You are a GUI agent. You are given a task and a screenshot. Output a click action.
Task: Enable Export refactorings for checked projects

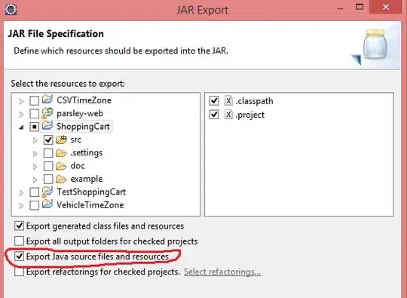19,272
